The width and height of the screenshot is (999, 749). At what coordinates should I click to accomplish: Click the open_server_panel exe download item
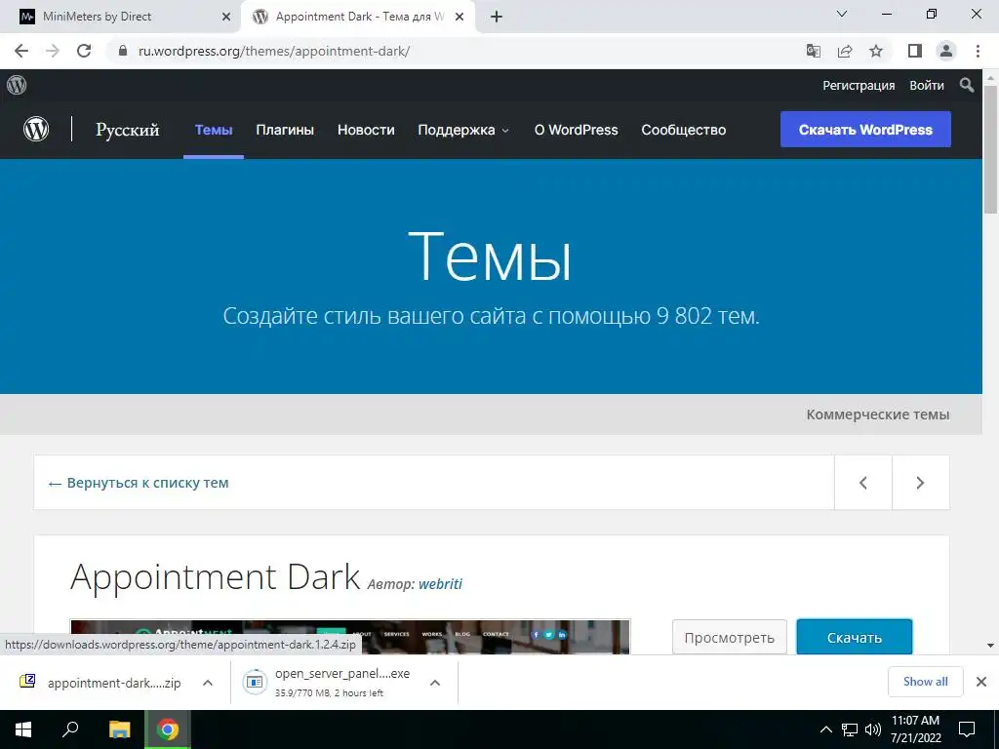328,683
